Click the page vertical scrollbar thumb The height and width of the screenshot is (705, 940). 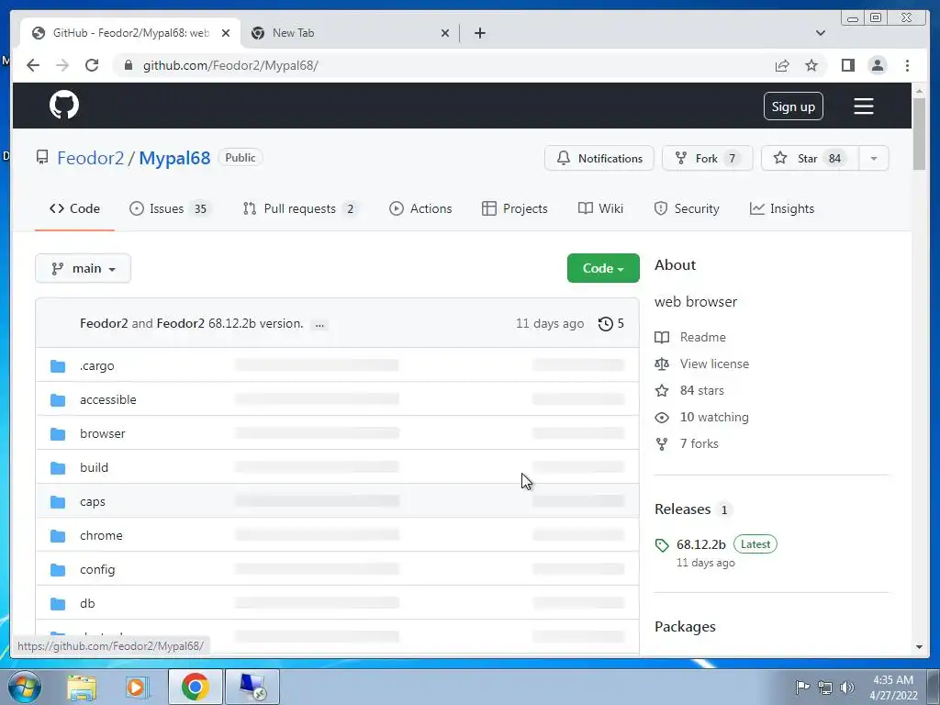coord(919,134)
